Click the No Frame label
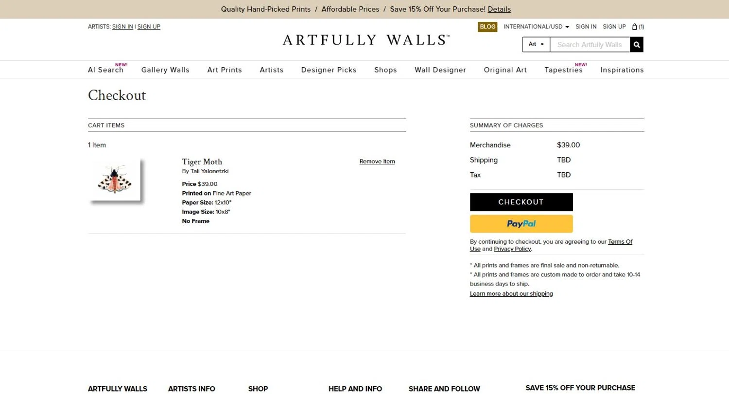This screenshot has width=729, height=394. (196, 221)
